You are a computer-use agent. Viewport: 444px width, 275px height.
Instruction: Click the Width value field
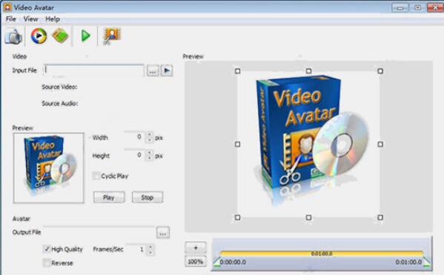134,137
